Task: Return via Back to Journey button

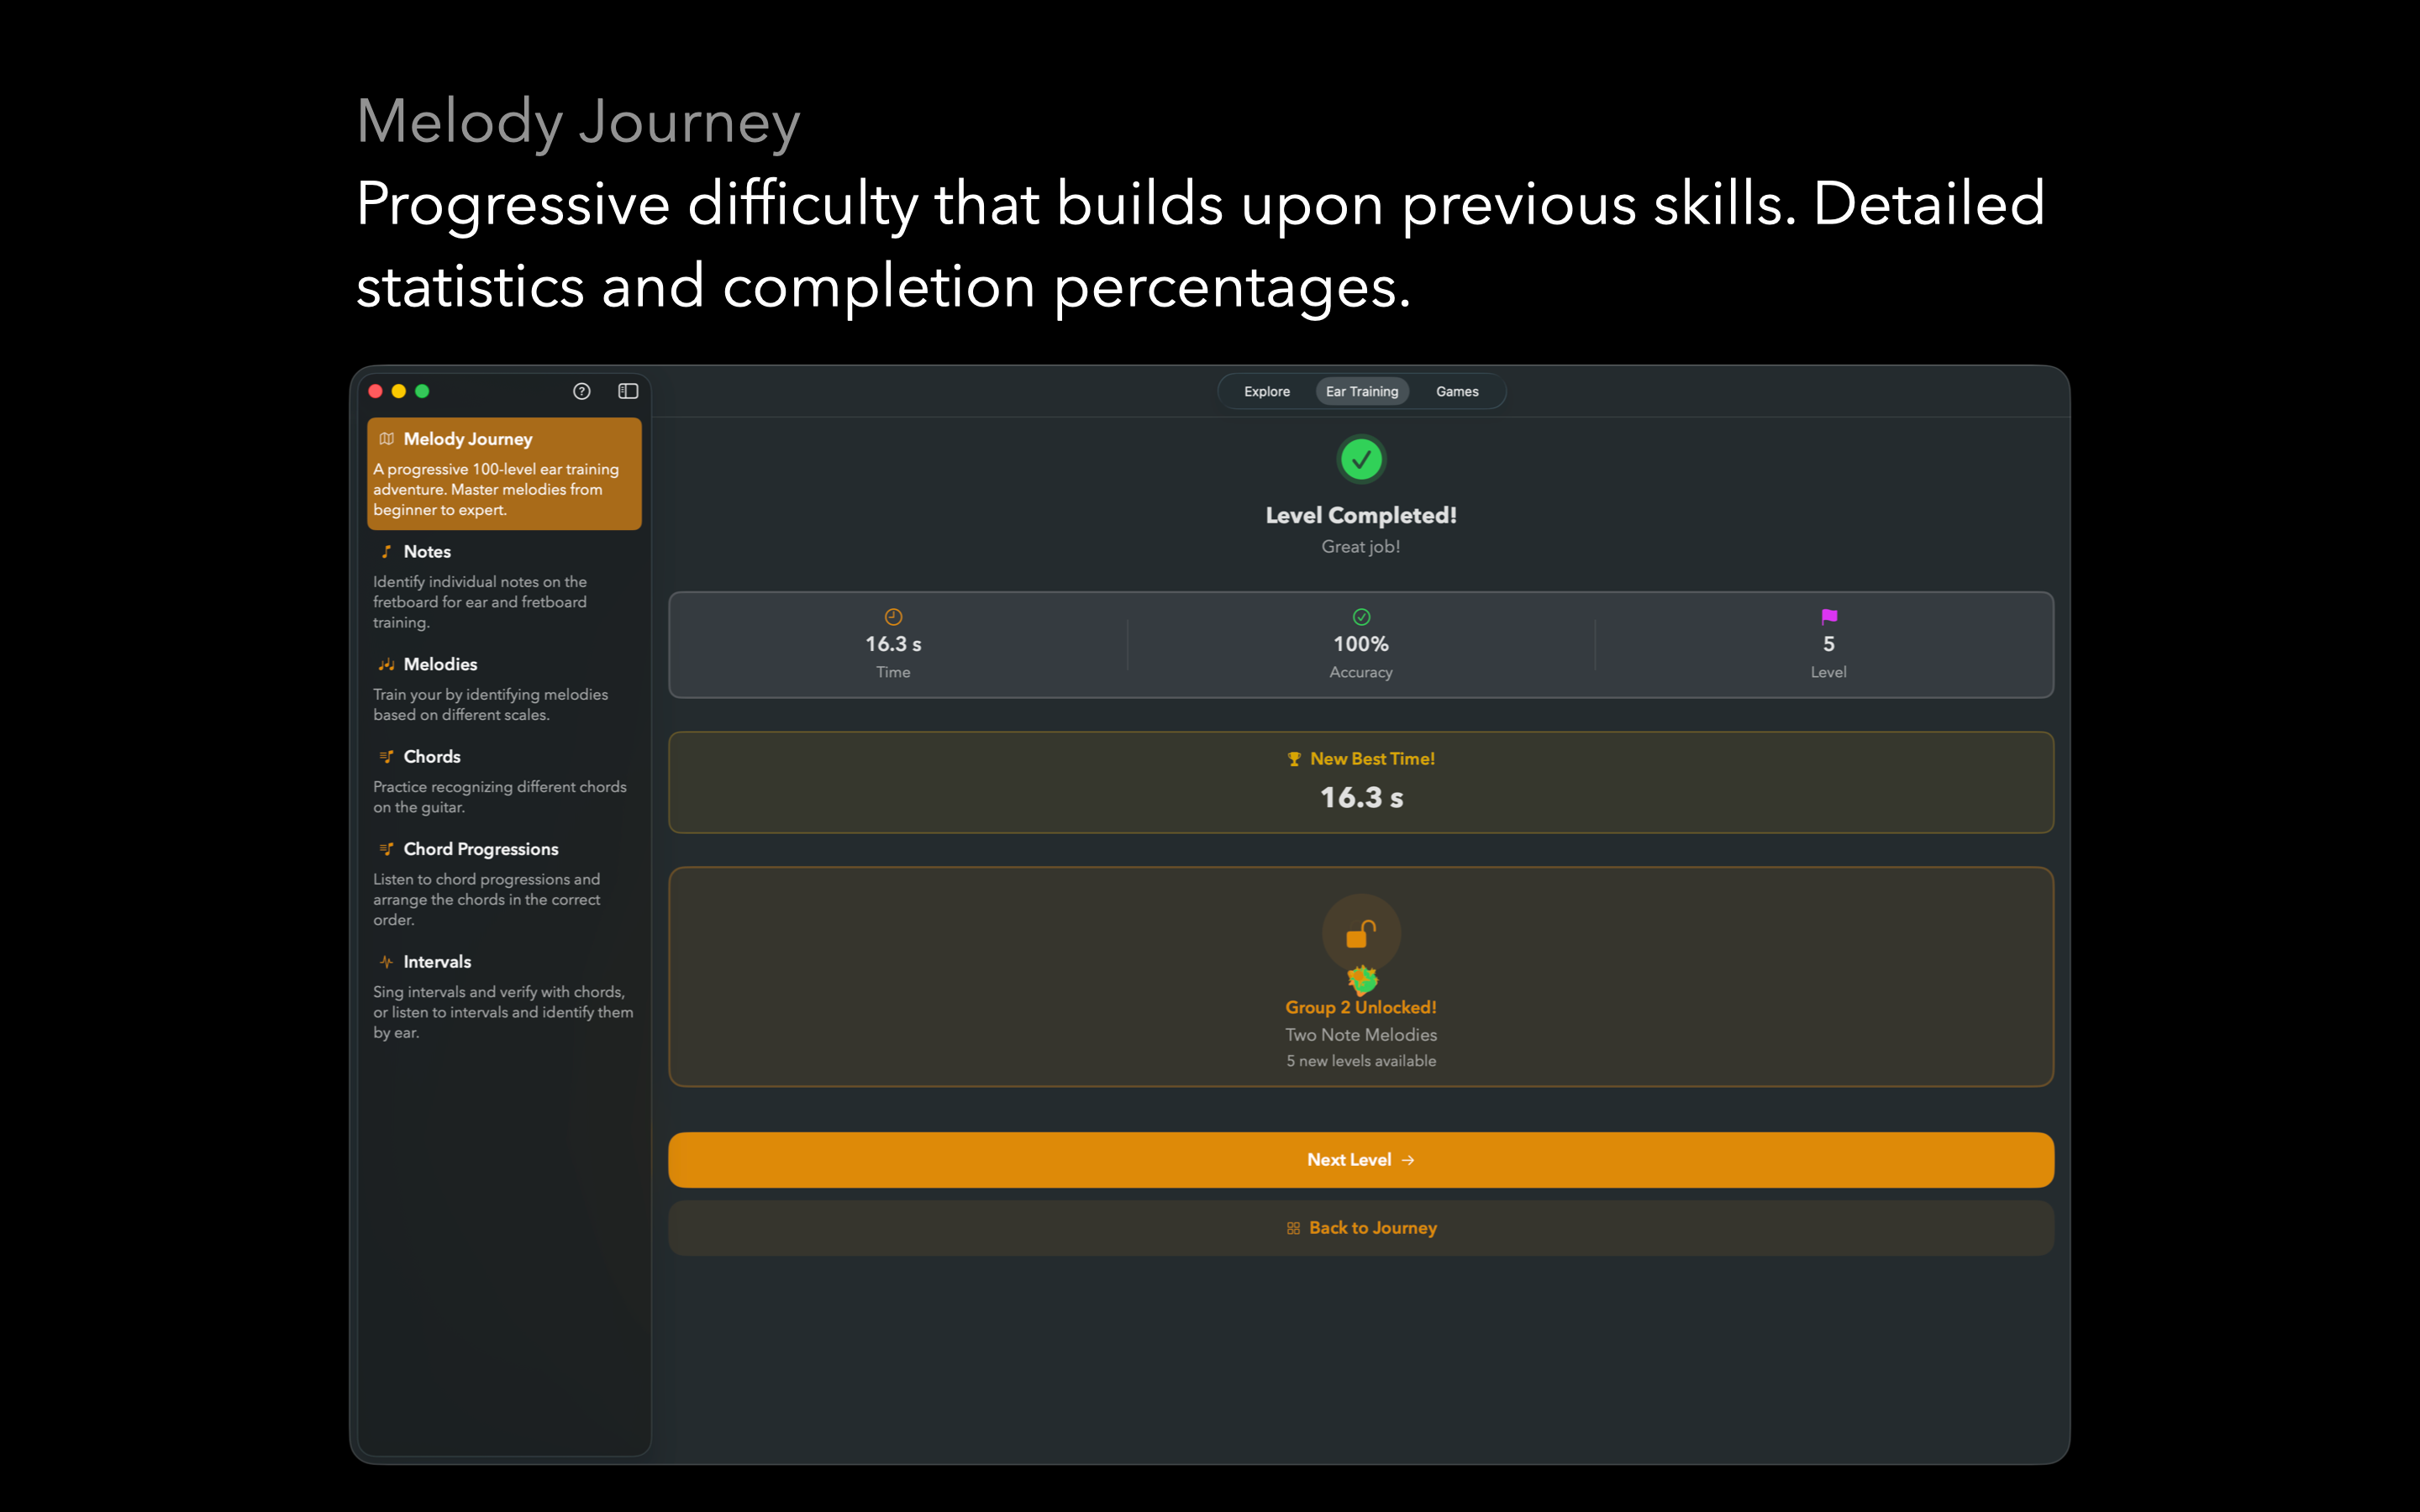Action: click(1361, 1228)
